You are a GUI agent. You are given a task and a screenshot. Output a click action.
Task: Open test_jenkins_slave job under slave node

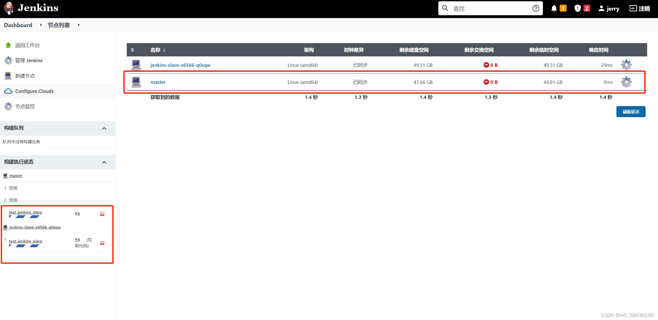[x=26, y=241]
